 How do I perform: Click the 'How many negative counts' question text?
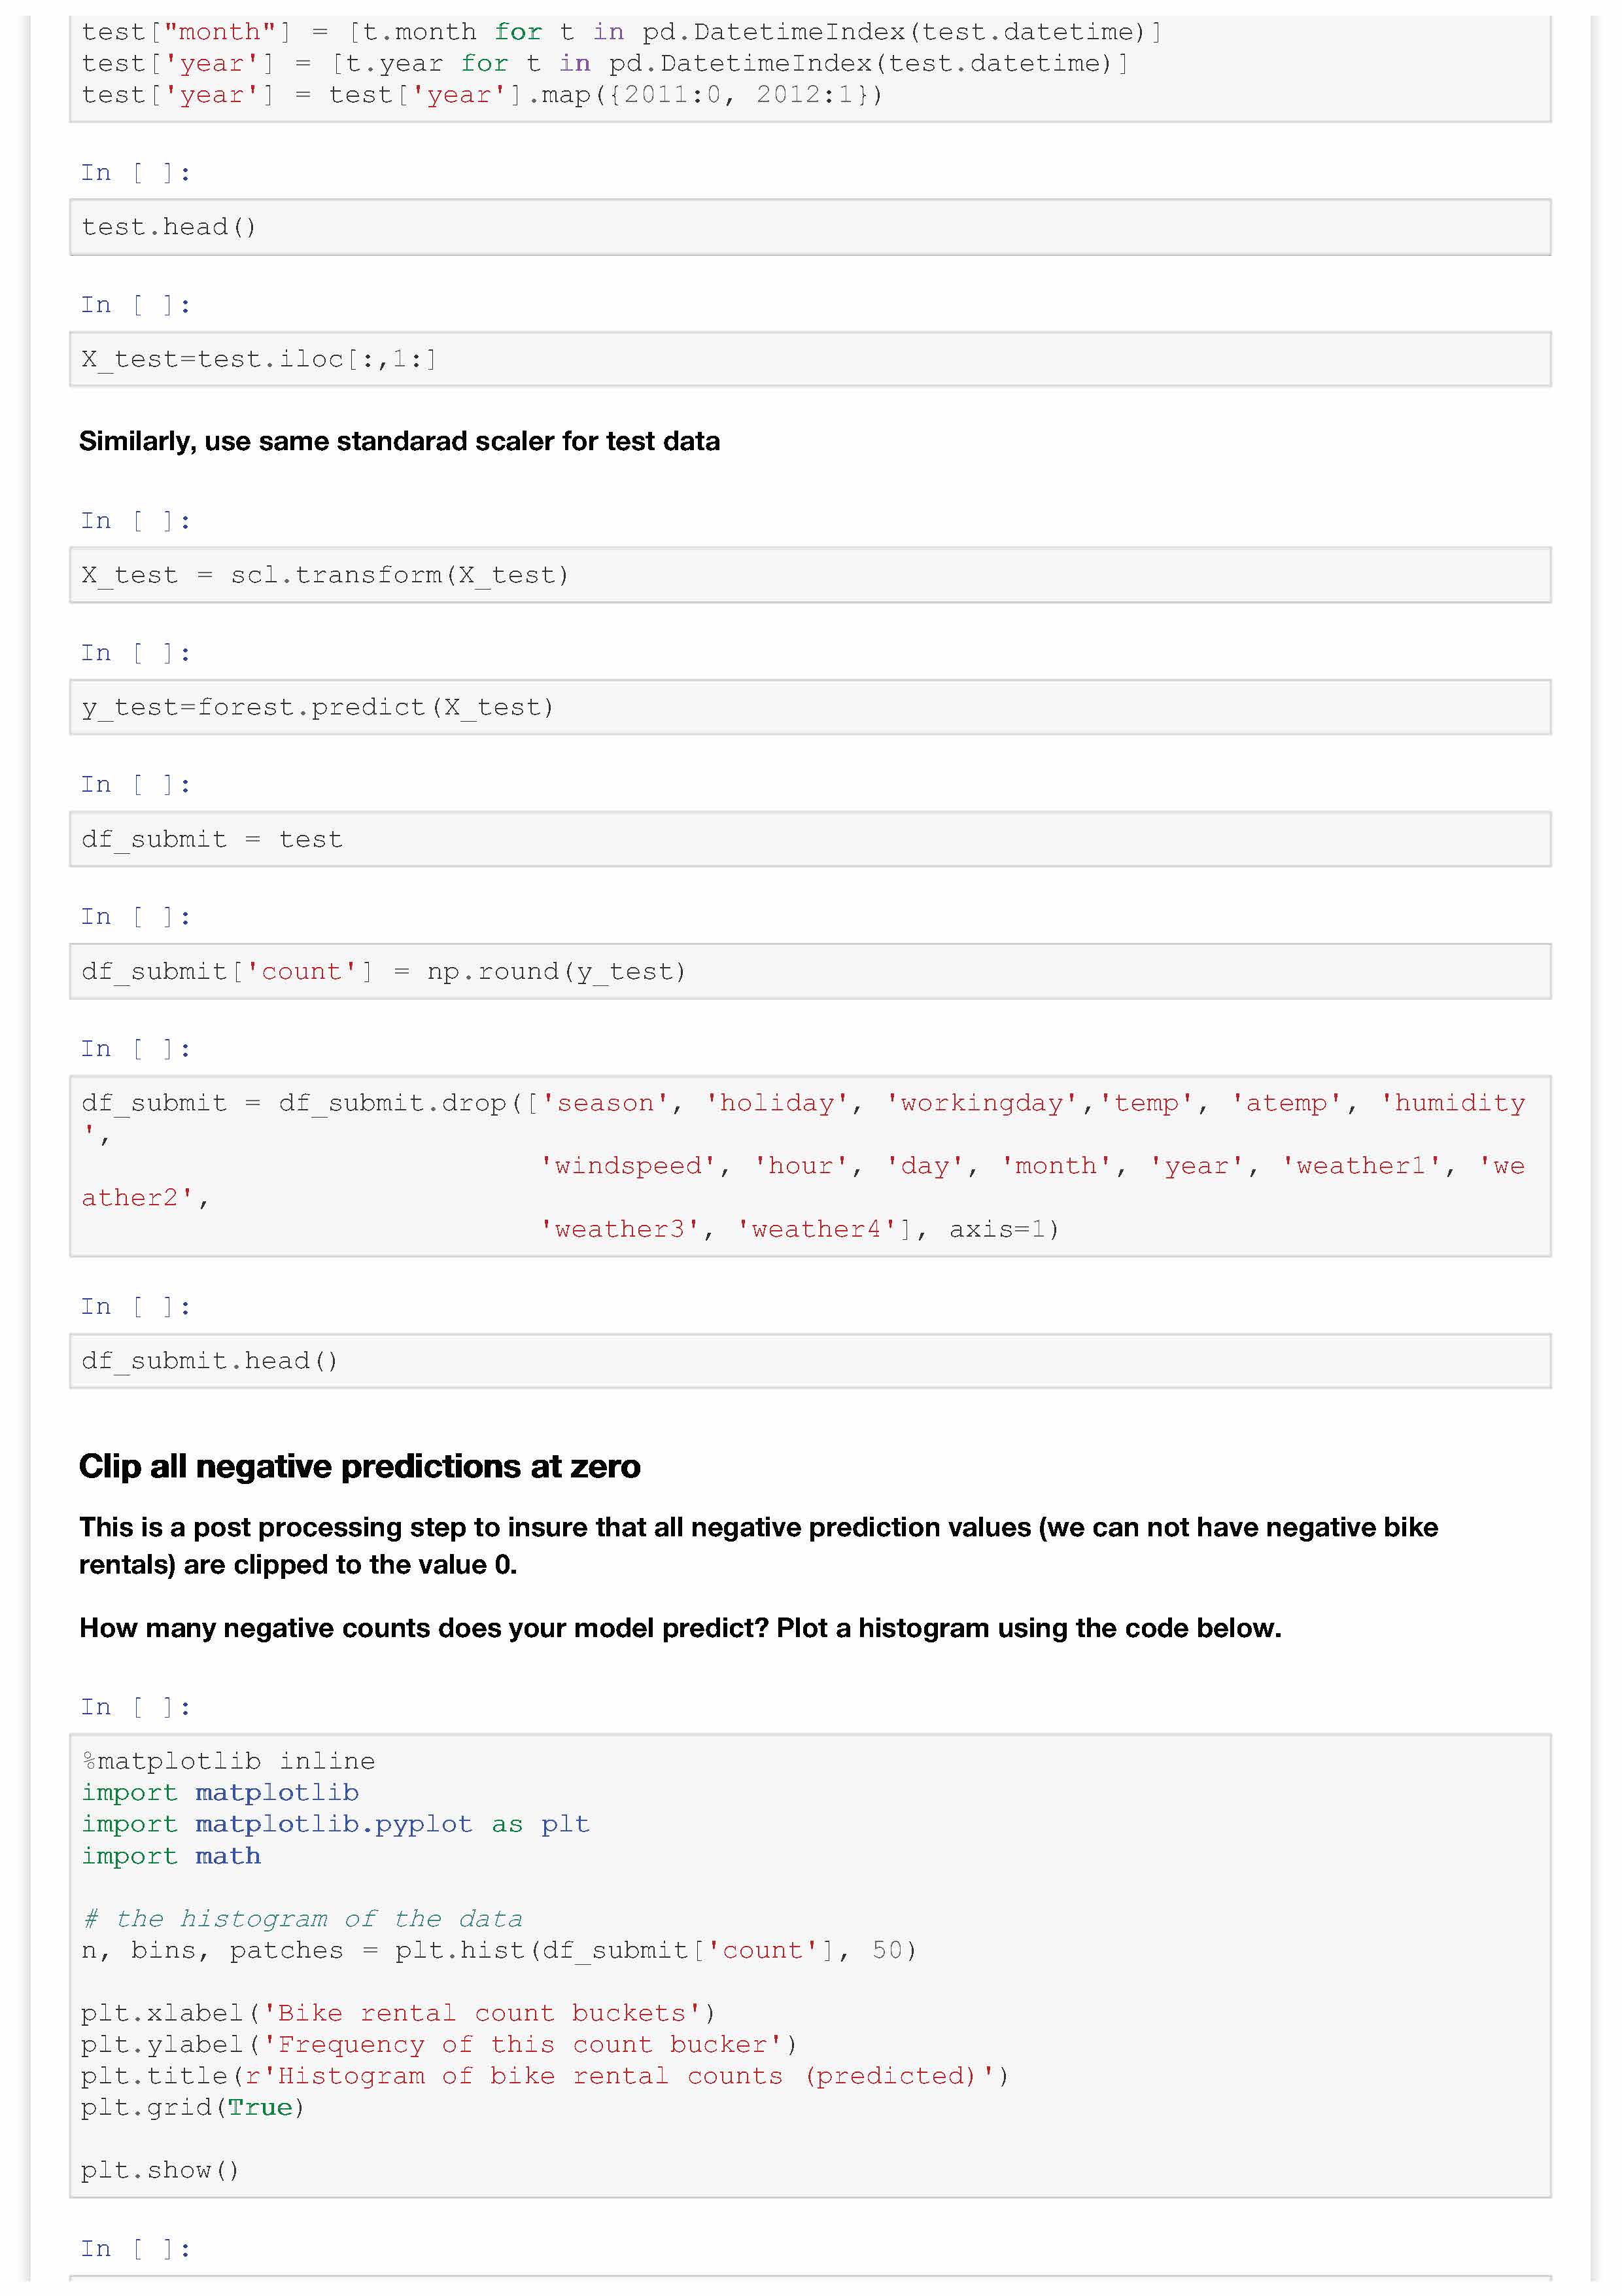pyautogui.click(x=680, y=1628)
